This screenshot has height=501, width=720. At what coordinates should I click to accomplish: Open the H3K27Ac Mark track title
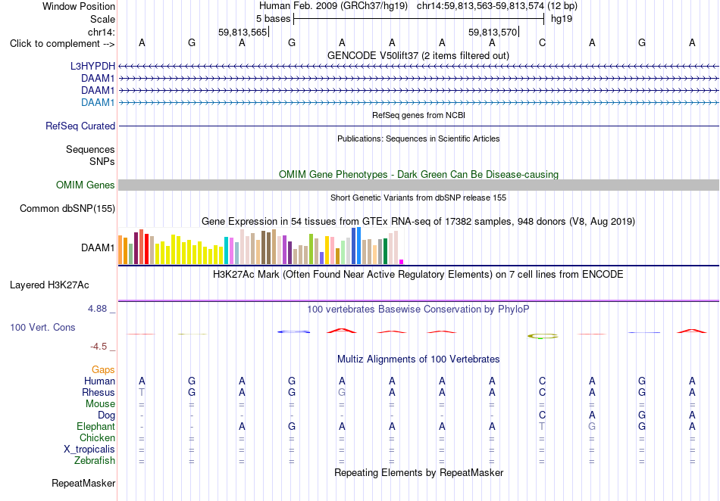pyautogui.click(x=418, y=275)
